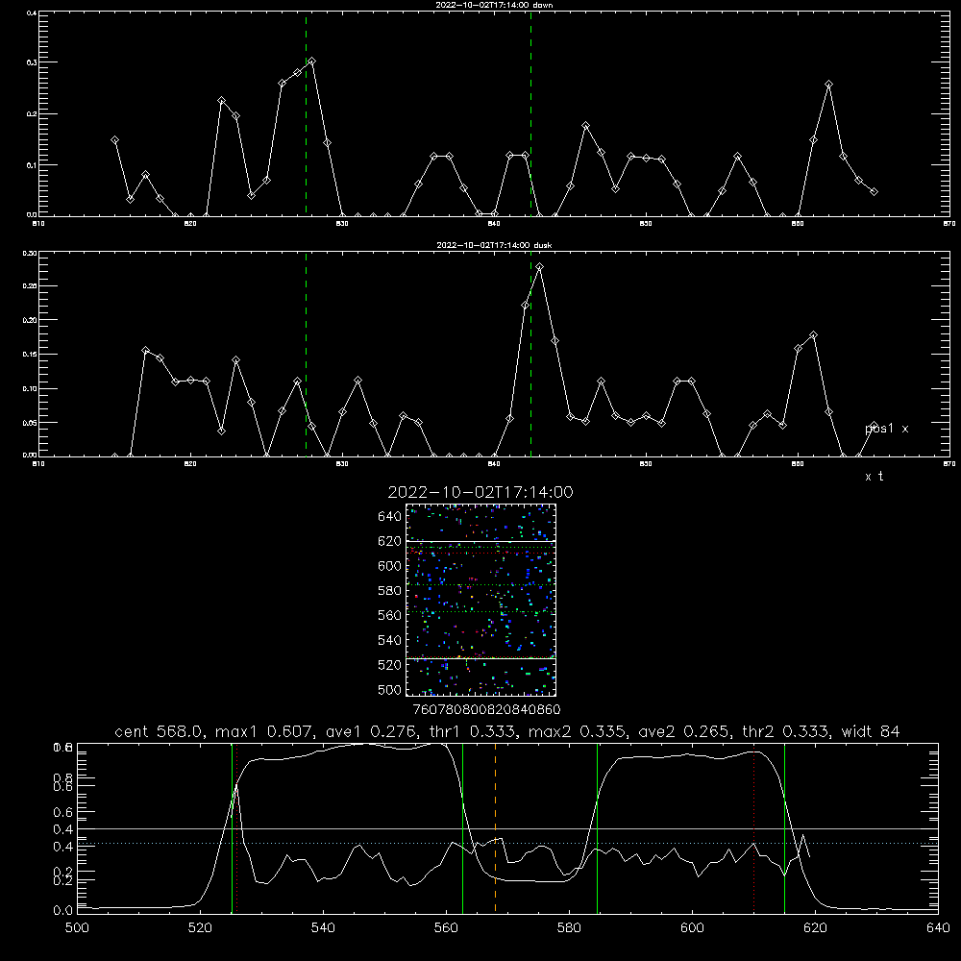Screen dimensions: 961x961
Task: Click the green vertical line near 585 in bottom plot
Action: [597, 828]
